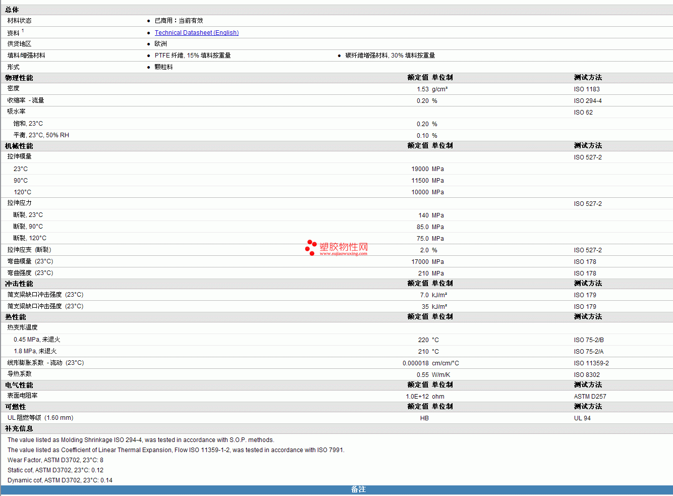Click the 热性能 section header
Screen dimensions: 673x496
click(x=16, y=317)
